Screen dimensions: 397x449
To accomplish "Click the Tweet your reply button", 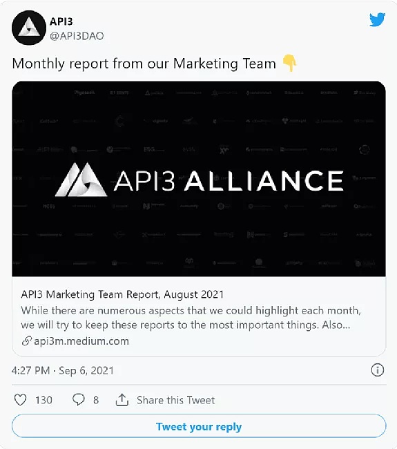I will (x=199, y=426).
